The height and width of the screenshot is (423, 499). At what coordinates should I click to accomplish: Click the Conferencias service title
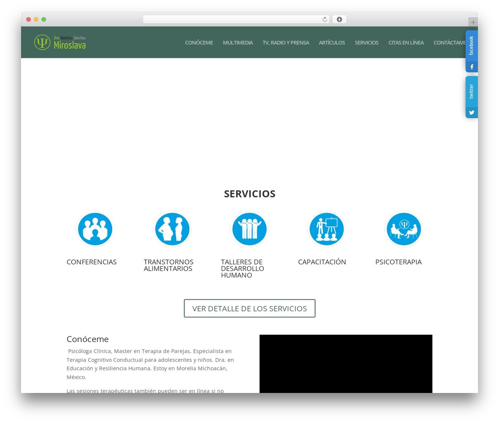92,262
